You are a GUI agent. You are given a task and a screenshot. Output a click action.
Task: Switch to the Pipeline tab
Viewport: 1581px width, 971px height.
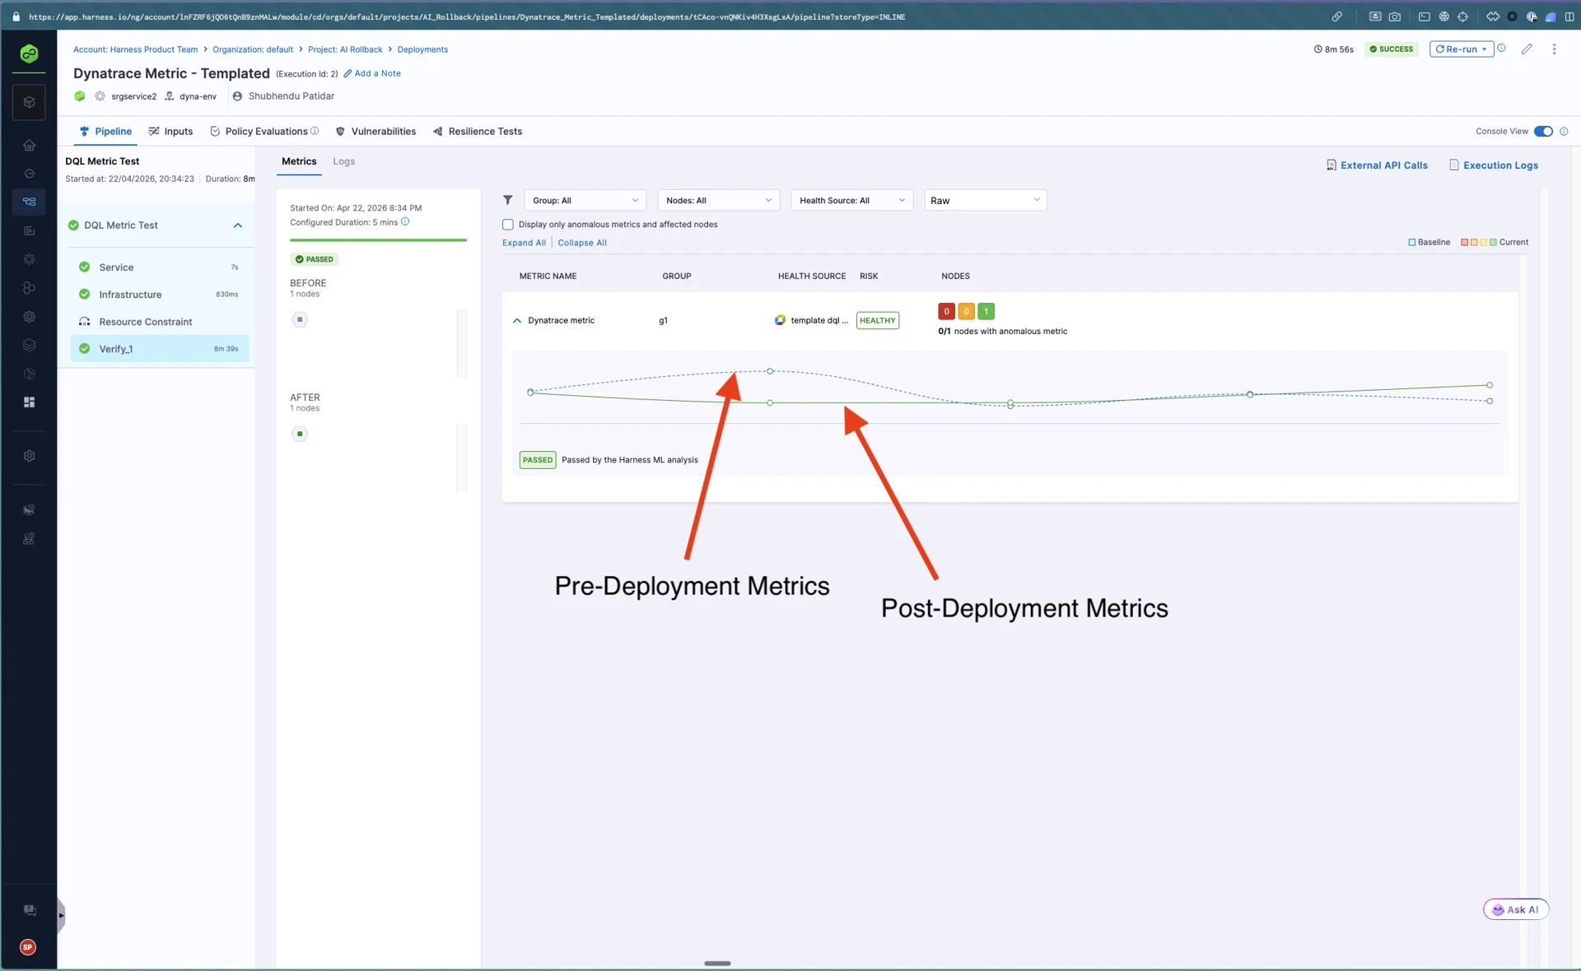(105, 131)
